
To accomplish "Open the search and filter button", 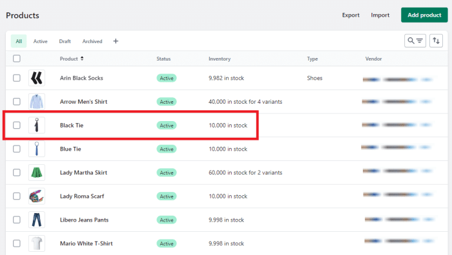I will (415, 41).
